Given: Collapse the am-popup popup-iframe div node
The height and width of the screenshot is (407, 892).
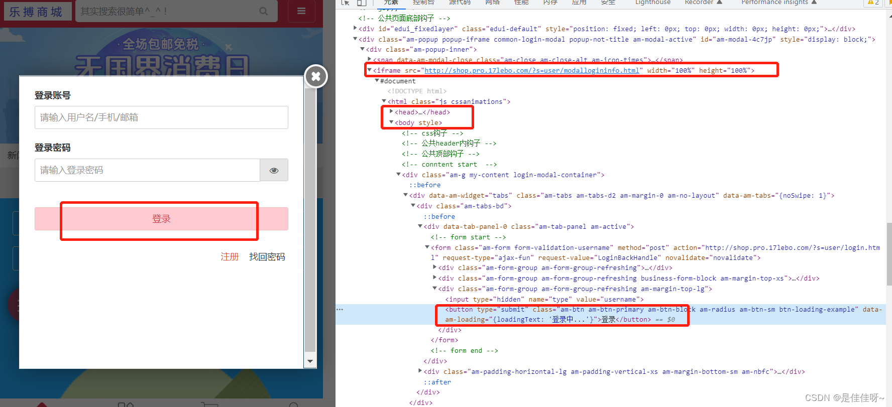Looking at the screenshot, I should point(355,39).
